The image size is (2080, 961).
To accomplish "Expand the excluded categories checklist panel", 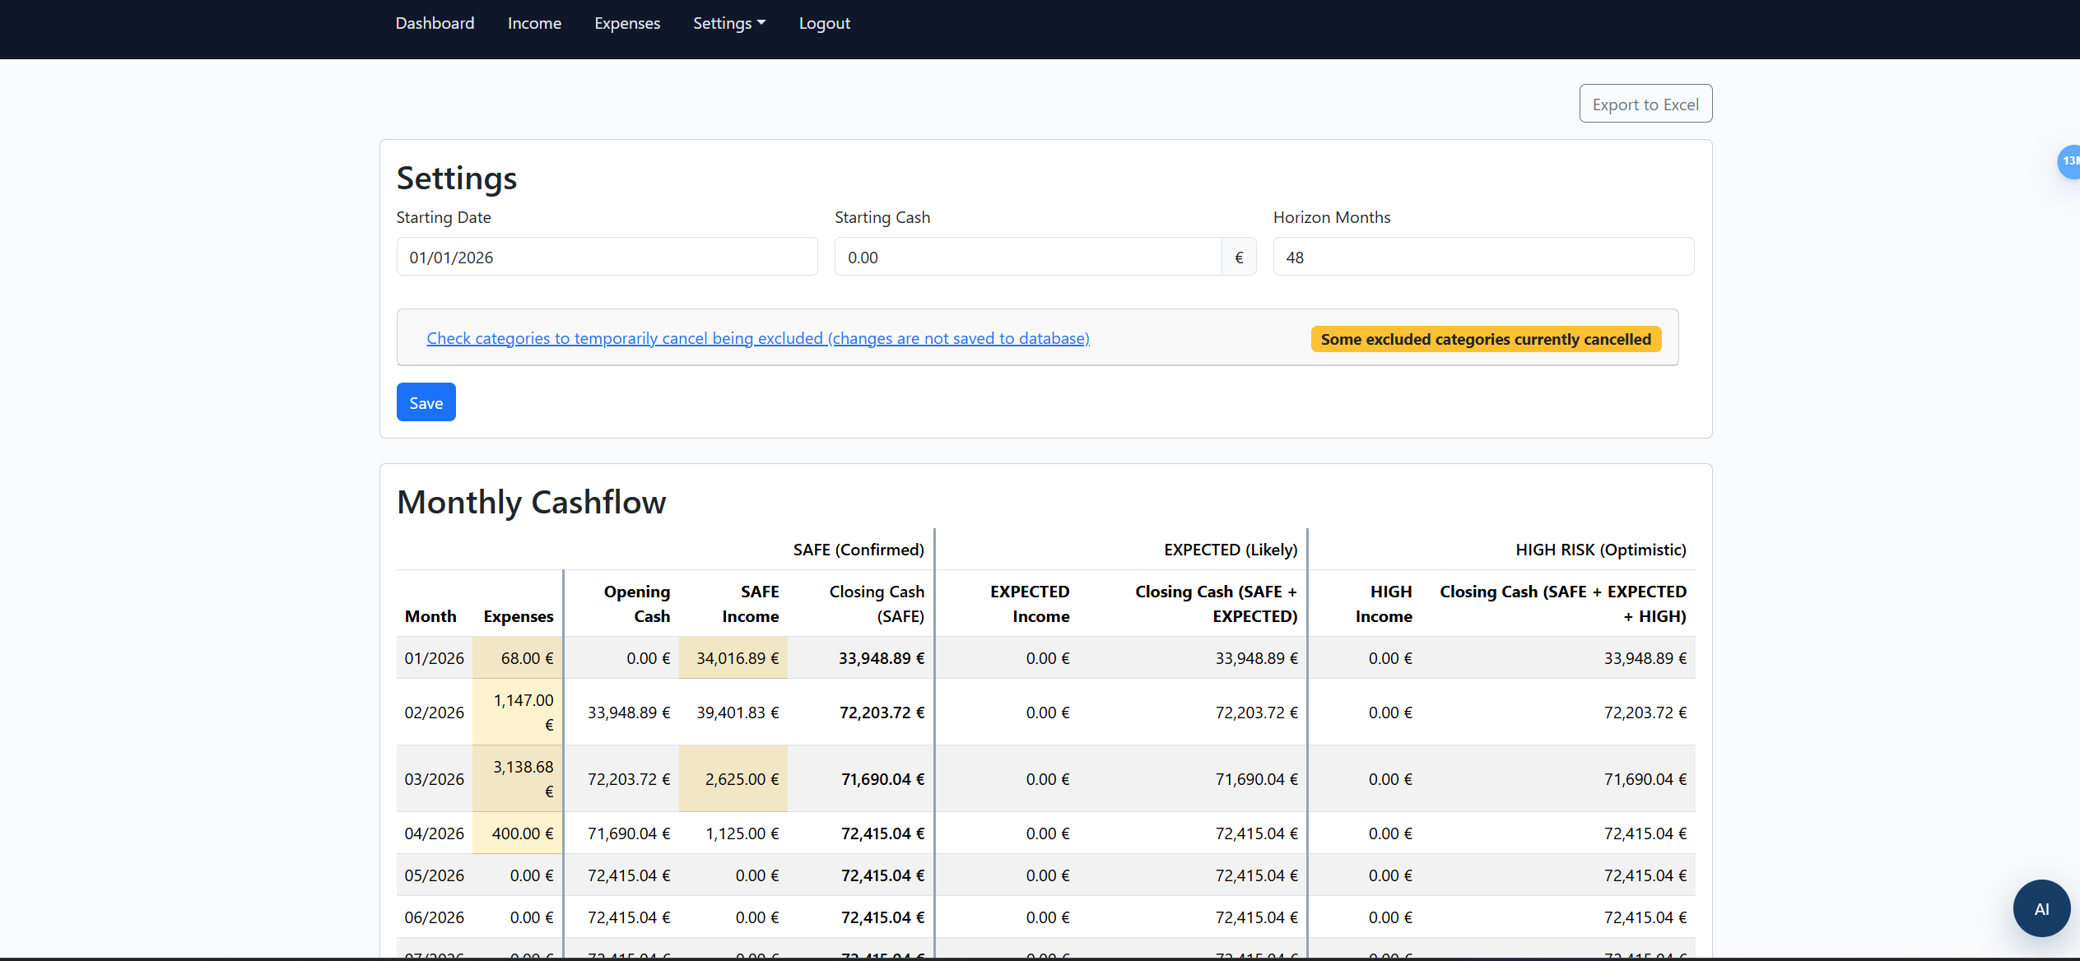I will [757, 338].
